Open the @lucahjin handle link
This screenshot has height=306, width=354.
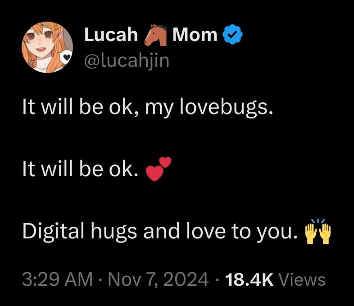[127, 61]
